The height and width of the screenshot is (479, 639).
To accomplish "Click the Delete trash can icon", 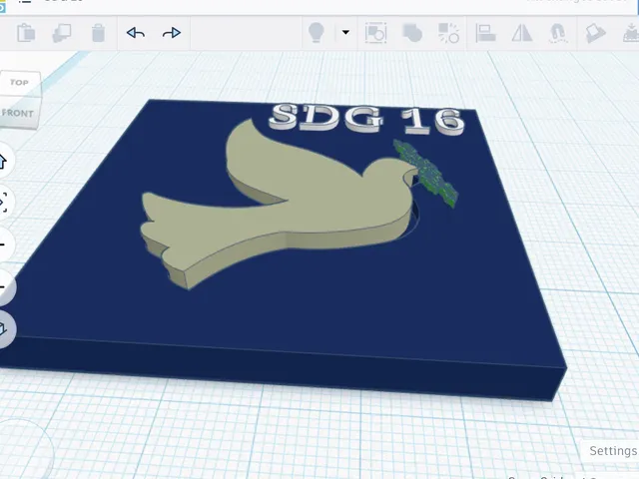I will pyautogui.click(x=98, y=33).
